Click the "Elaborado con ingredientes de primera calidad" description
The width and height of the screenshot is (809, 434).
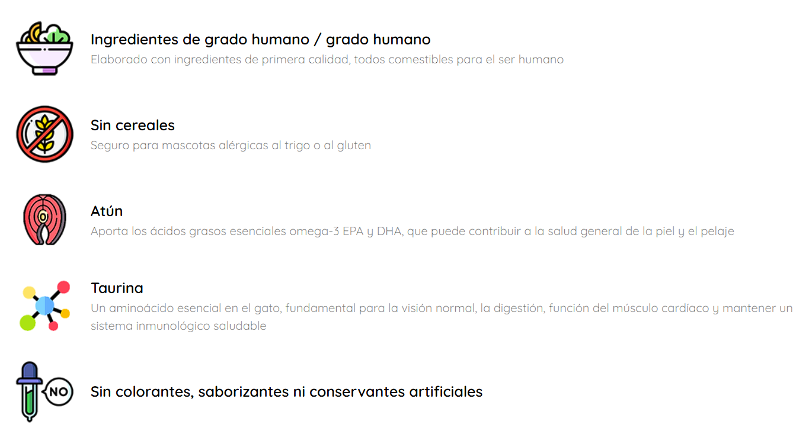327,60
